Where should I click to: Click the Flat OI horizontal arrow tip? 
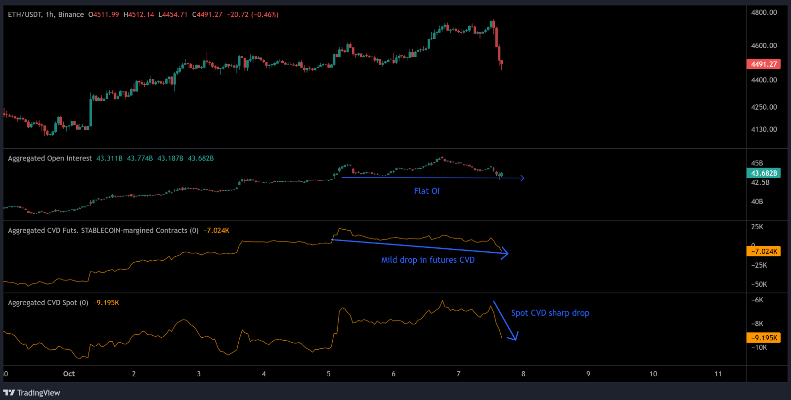pos(523,178)
